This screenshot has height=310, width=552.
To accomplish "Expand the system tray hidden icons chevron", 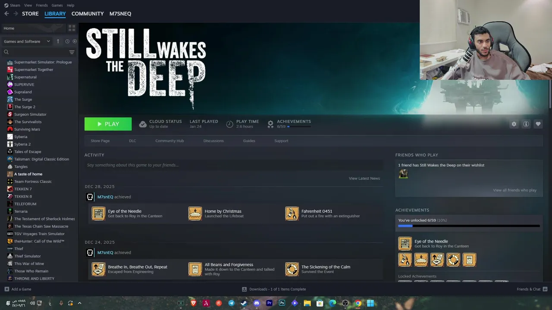I will click(x=79, y=303).
